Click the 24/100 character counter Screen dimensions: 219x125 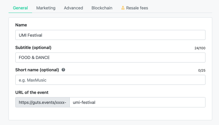click(x=200, y=48)
